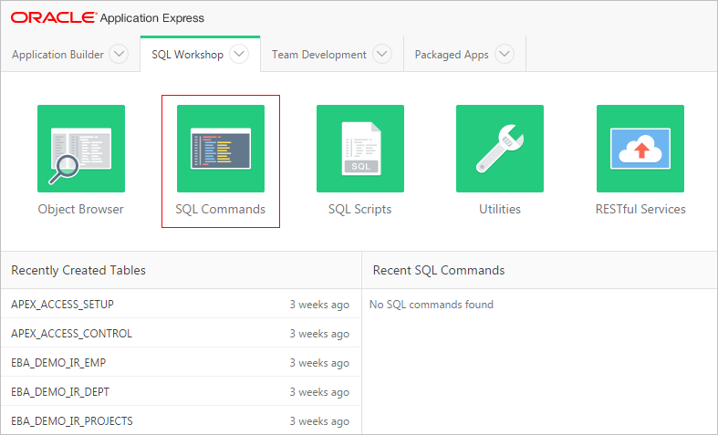This screenshot has height=435, width=718.
Task: Open the EBA_DEMO_IR_DEPT table
Action: (x=61, y=392)
